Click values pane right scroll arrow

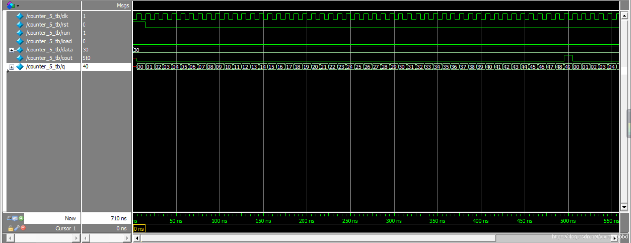click(127, 238)
